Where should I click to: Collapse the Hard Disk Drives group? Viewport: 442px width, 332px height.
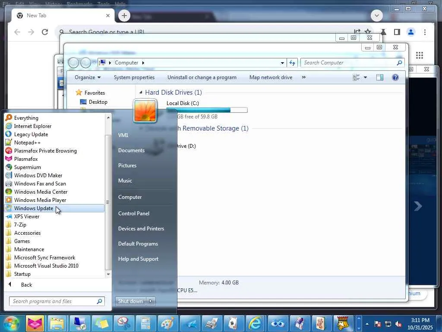tap(141, 93)
